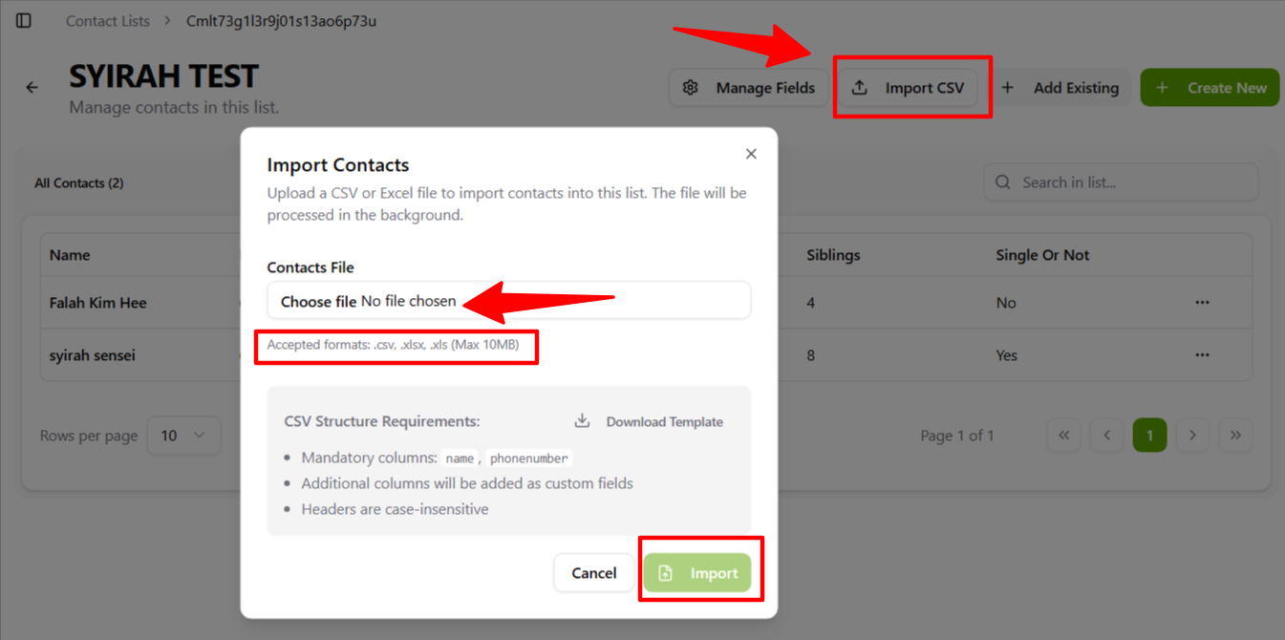The width and height of the screenshot is (1285, 640).
Task: Open Manage Fields gear button
Action: point(748,88)
